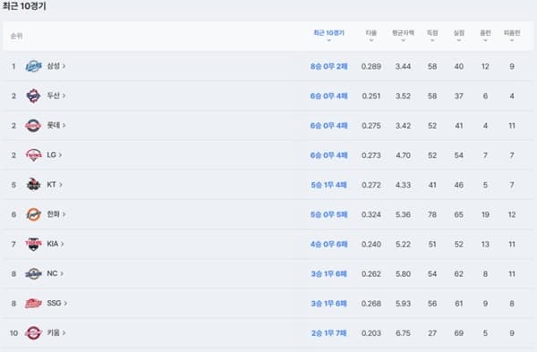Click the 키움 Heroes team logo

[34, 333]
